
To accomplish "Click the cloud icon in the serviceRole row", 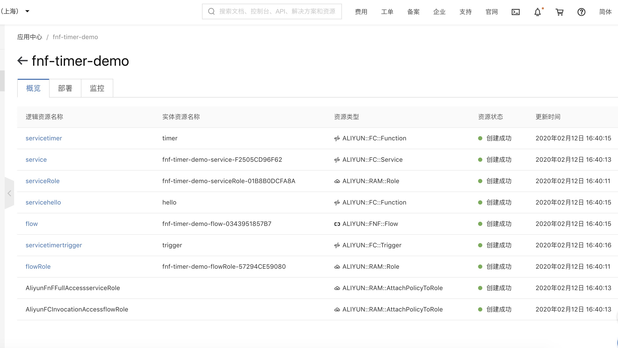I will click(x=337, y=181).
